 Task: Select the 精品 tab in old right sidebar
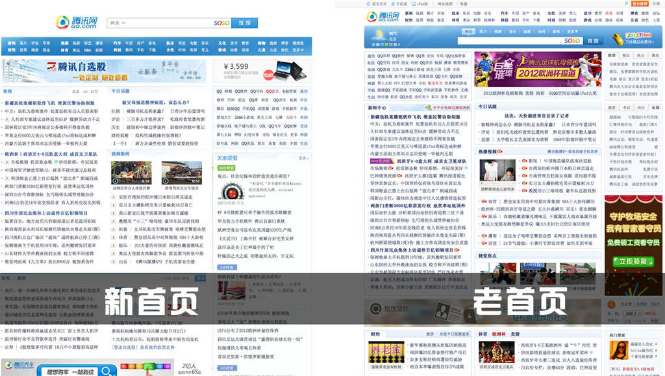click(x=627, y=56)
